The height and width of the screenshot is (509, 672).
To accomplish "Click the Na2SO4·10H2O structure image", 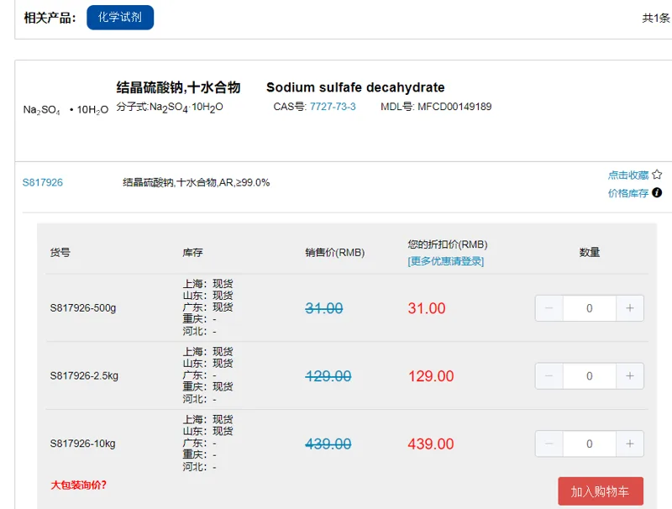I will (x=66, y=110).
